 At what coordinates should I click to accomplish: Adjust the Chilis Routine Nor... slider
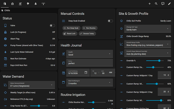(97, 102)
